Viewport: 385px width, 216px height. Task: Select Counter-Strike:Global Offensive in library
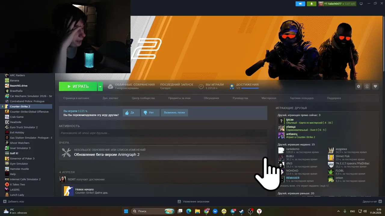(29, 112)
